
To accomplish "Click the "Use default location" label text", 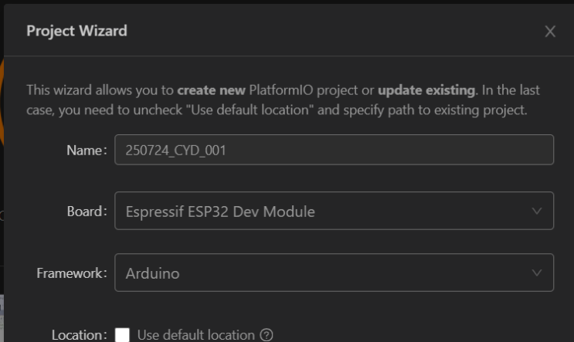I will pos(195,335).
